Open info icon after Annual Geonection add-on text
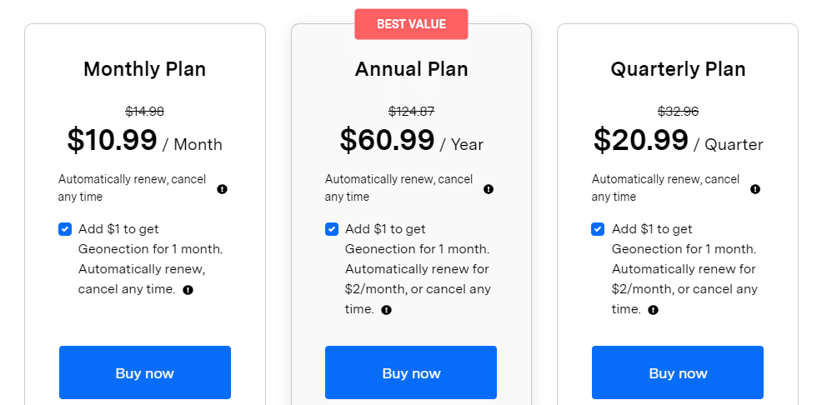 (386, 310)
